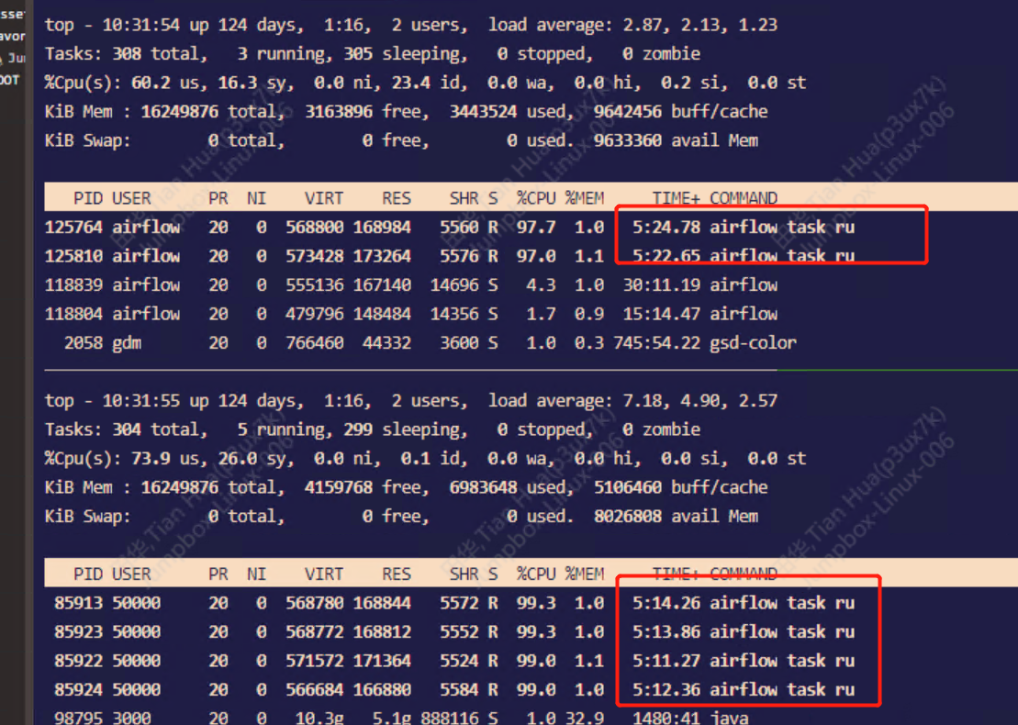Click used memory value 3443524
The height and width of the screenshot is (725, 1018).
click(x=483, y=111)
